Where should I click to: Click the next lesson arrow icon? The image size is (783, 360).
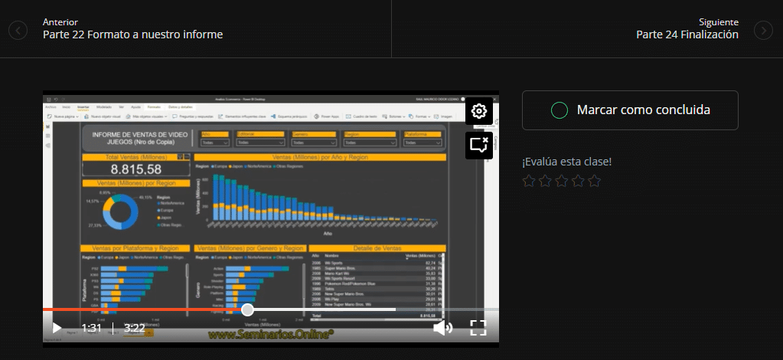coord(763,30)
